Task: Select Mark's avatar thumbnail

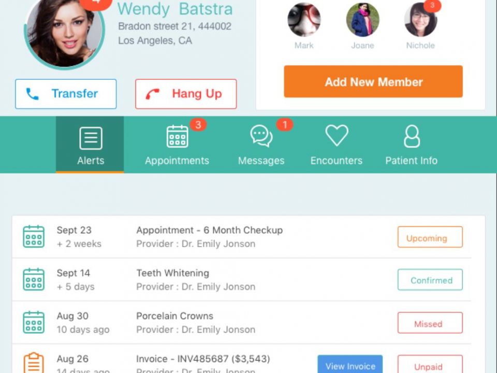Action: point(304,20)
